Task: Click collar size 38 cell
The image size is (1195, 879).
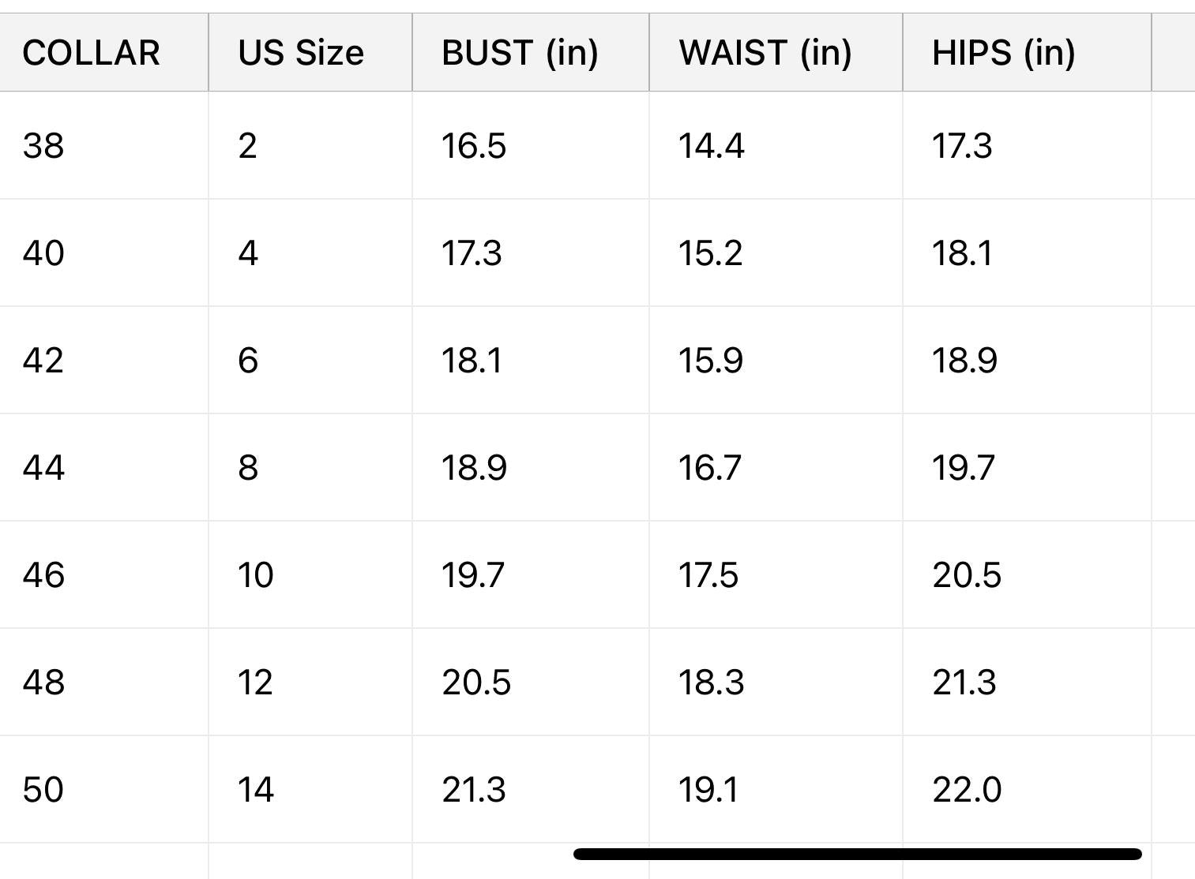Action: [44, 146]
